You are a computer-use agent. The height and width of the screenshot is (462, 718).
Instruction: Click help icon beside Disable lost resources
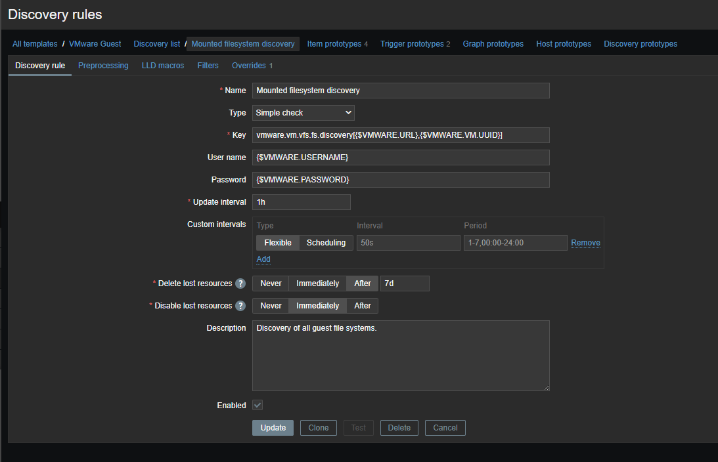coord(240,306)
